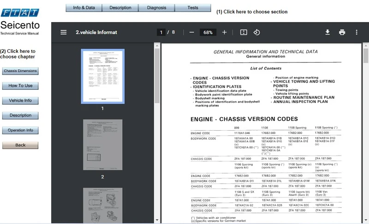Open the Info & Data section tab
This screenshot has width=369, height=224.
[x=84, y=8]
